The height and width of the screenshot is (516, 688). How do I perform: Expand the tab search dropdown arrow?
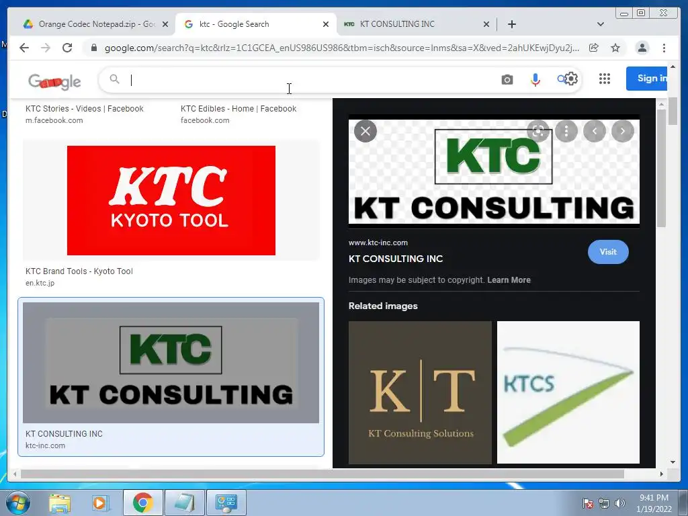[x=600, y=24]
